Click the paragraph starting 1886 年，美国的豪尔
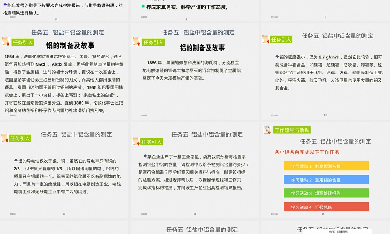390x234 pixels. 193,70
